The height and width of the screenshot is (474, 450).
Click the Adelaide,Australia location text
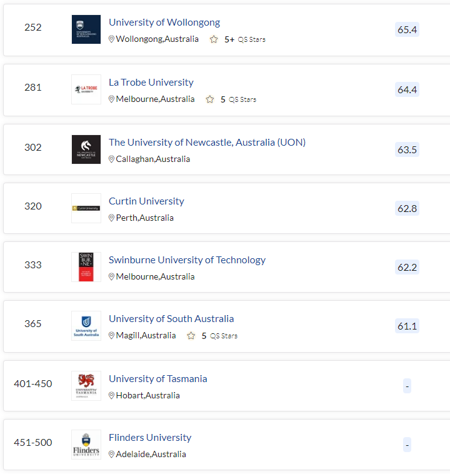click(x=151, y=454)
